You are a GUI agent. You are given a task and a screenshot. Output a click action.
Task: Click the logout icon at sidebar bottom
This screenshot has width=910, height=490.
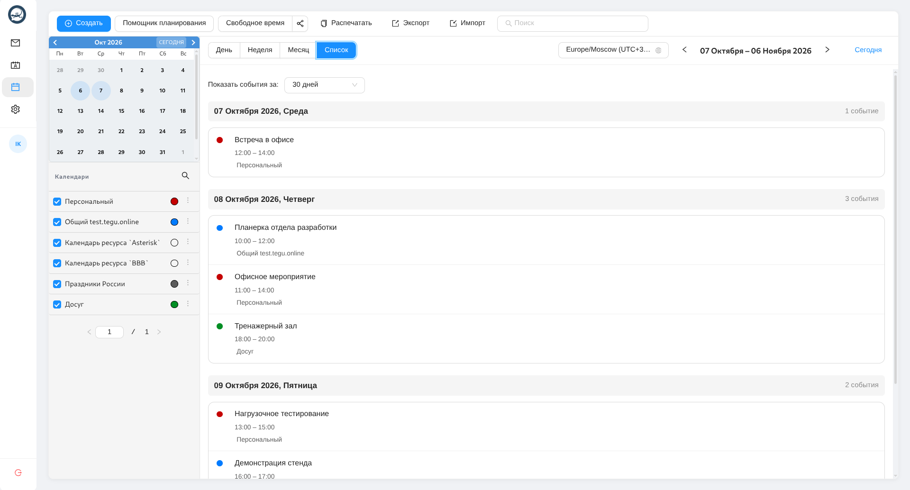[x=18, y=472]
